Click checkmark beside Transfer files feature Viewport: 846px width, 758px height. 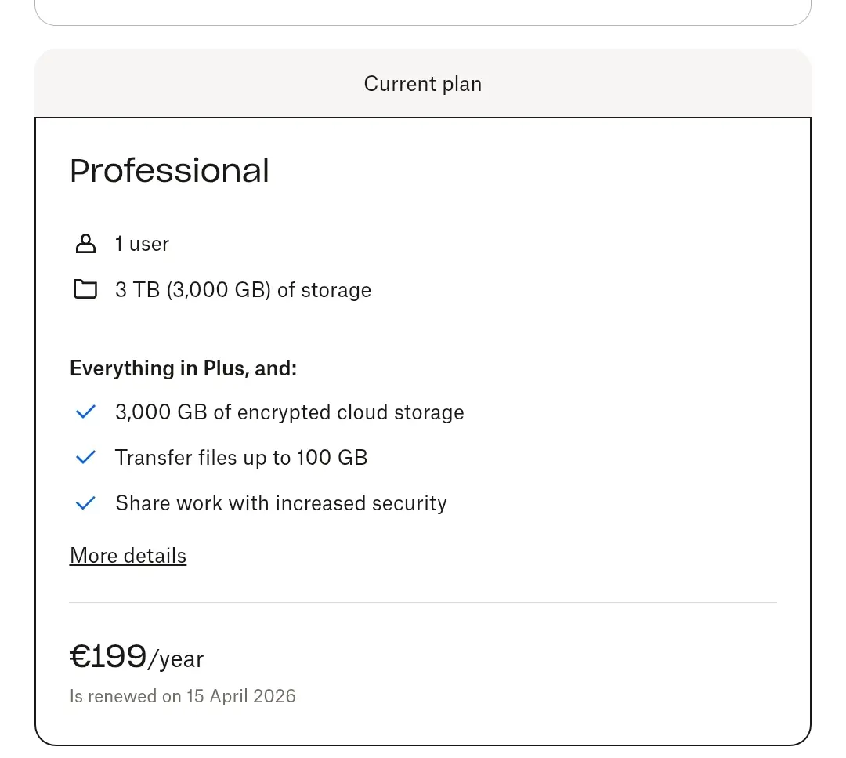[x=86, y=457]
